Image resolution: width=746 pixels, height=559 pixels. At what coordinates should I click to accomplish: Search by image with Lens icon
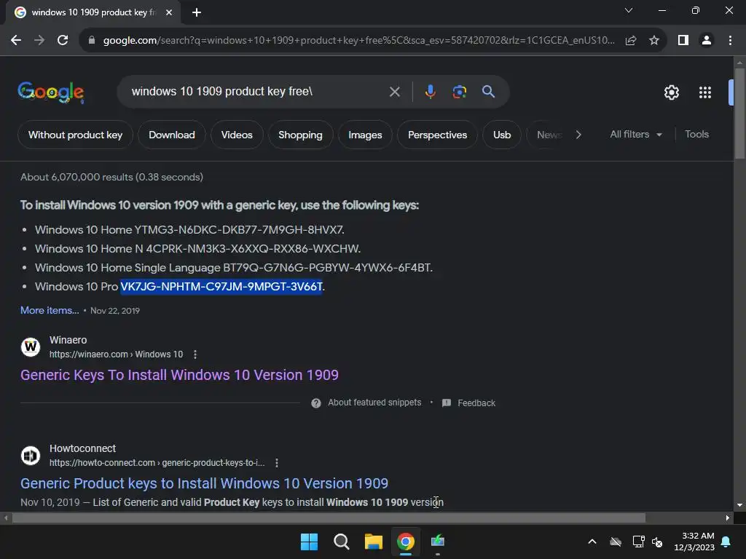(x=459, y=92)
